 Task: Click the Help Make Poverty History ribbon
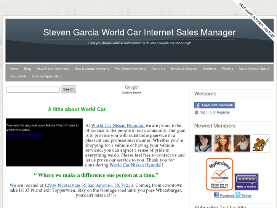tap(258, 19)
